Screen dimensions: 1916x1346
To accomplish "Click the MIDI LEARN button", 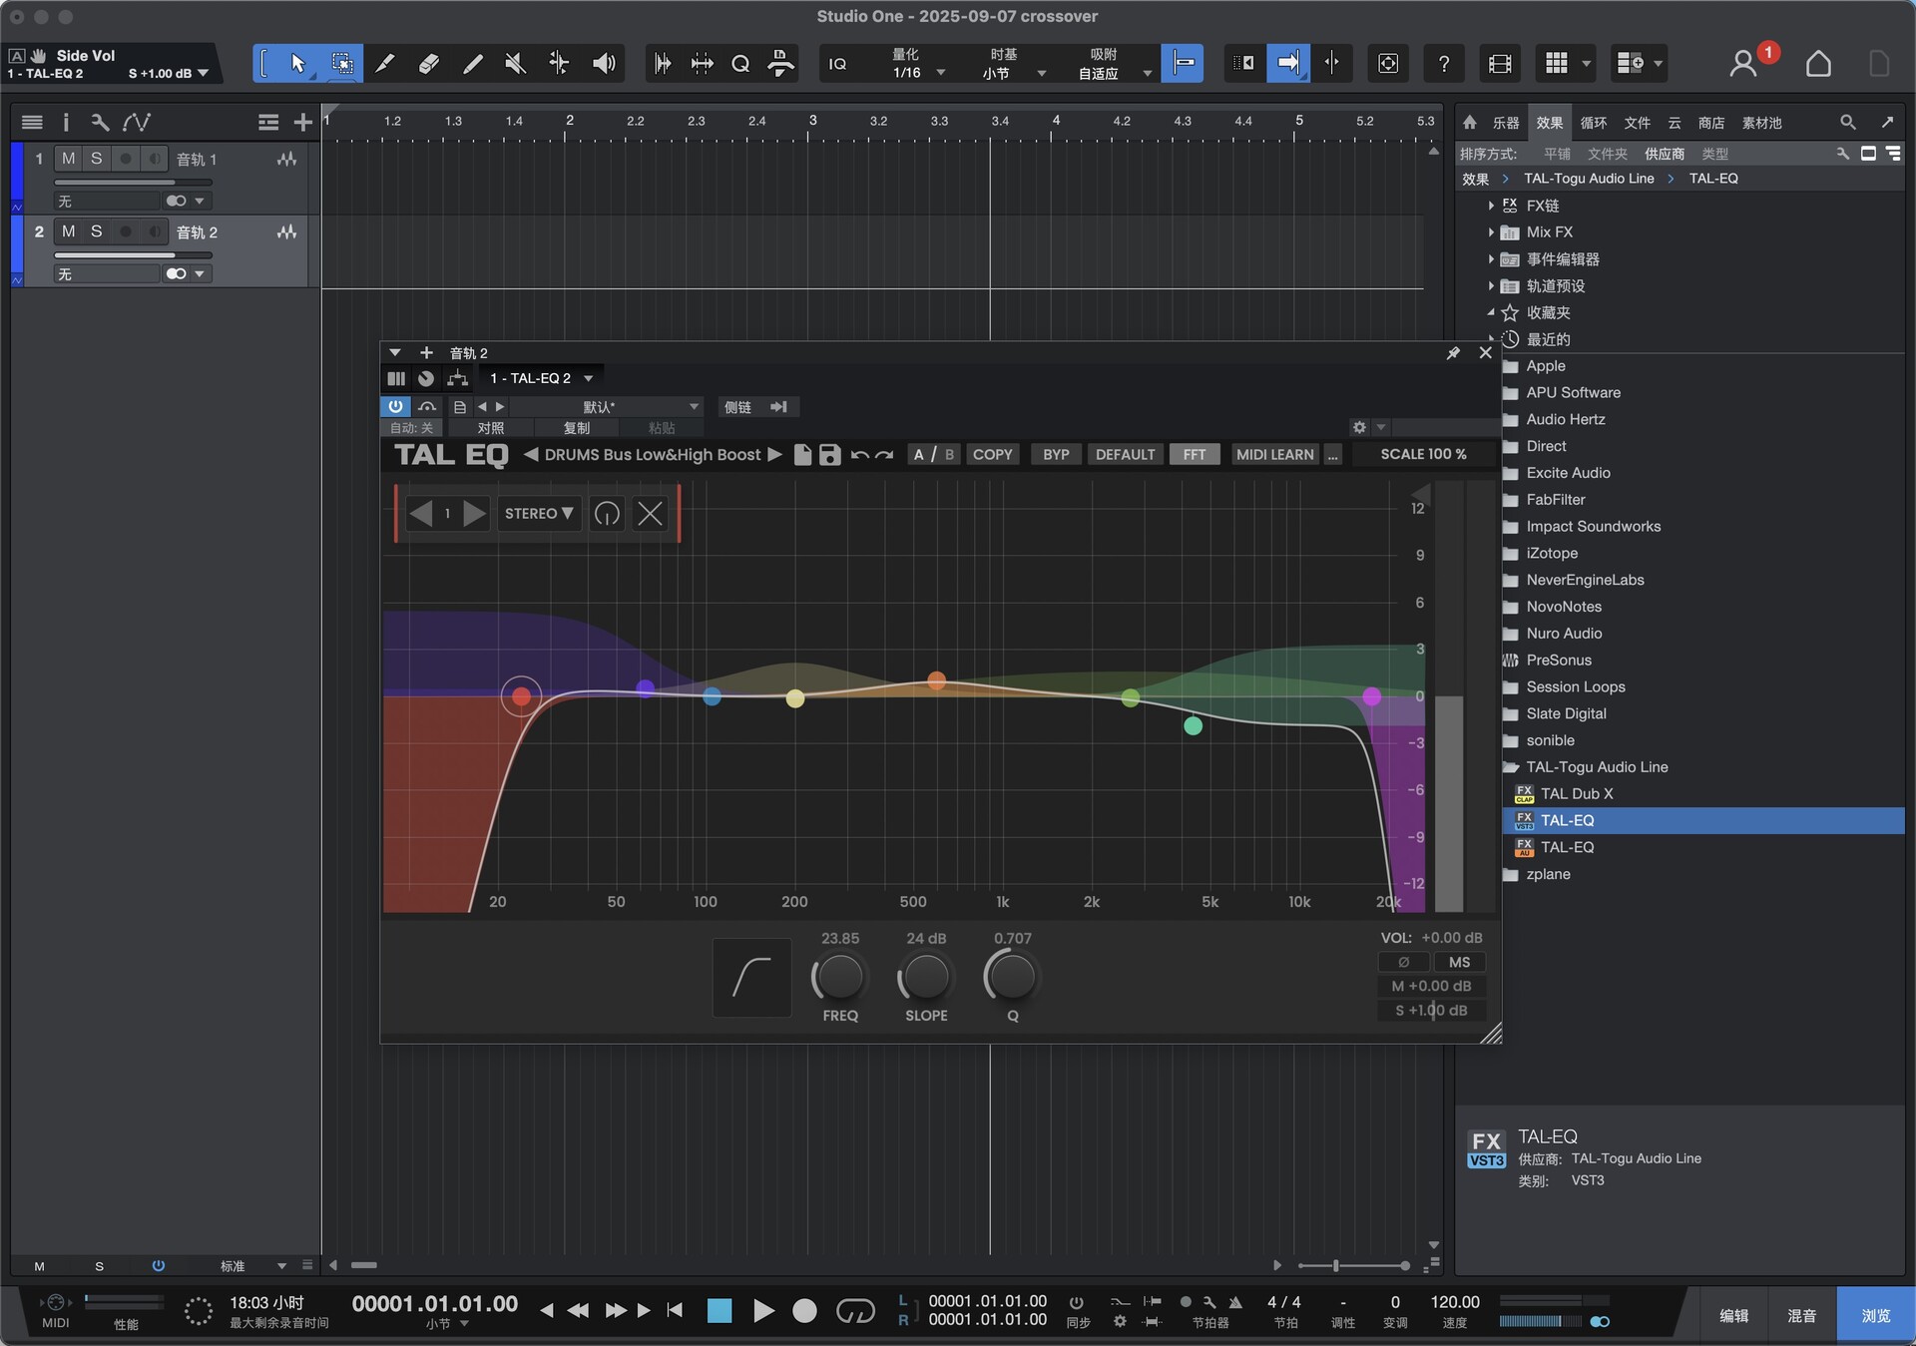I will [1274, 454].
